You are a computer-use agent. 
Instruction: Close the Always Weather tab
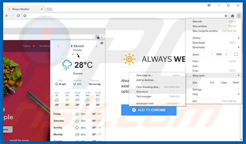(x=42, y=9)
